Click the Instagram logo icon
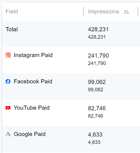The height and width of the screenshot is (153, 140). click(8, 55)
